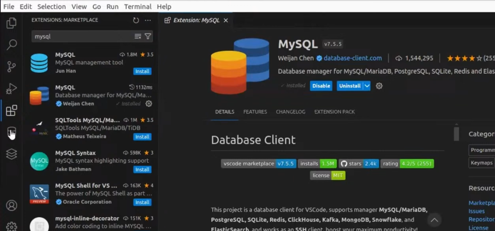Open the Go menu
The image size is (495, 231).
point(97,7)
